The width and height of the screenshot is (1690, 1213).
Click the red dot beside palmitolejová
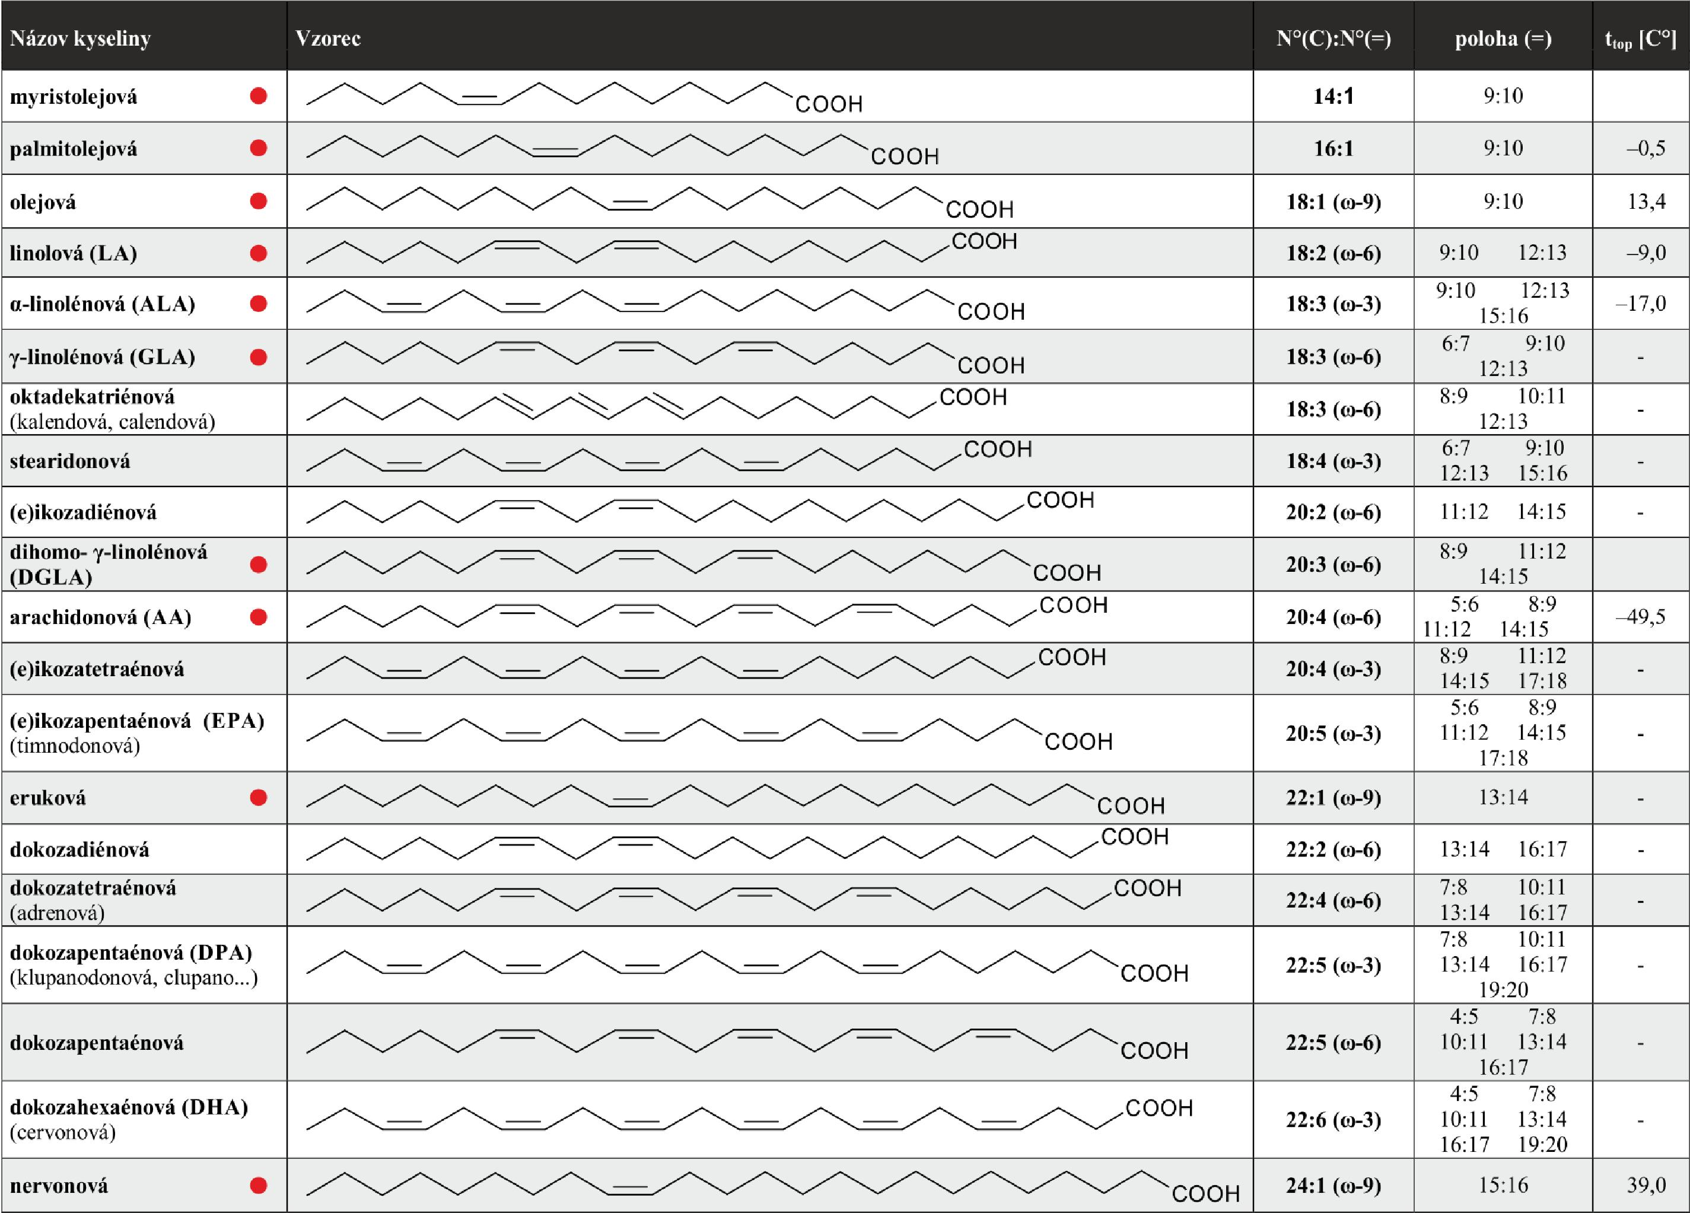(259, 148)
